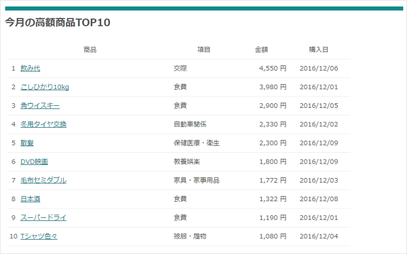The width and height of the screenshot is (407, 254).
Task: Click the 1,800 円 amount
Action: tap(273, 162)
